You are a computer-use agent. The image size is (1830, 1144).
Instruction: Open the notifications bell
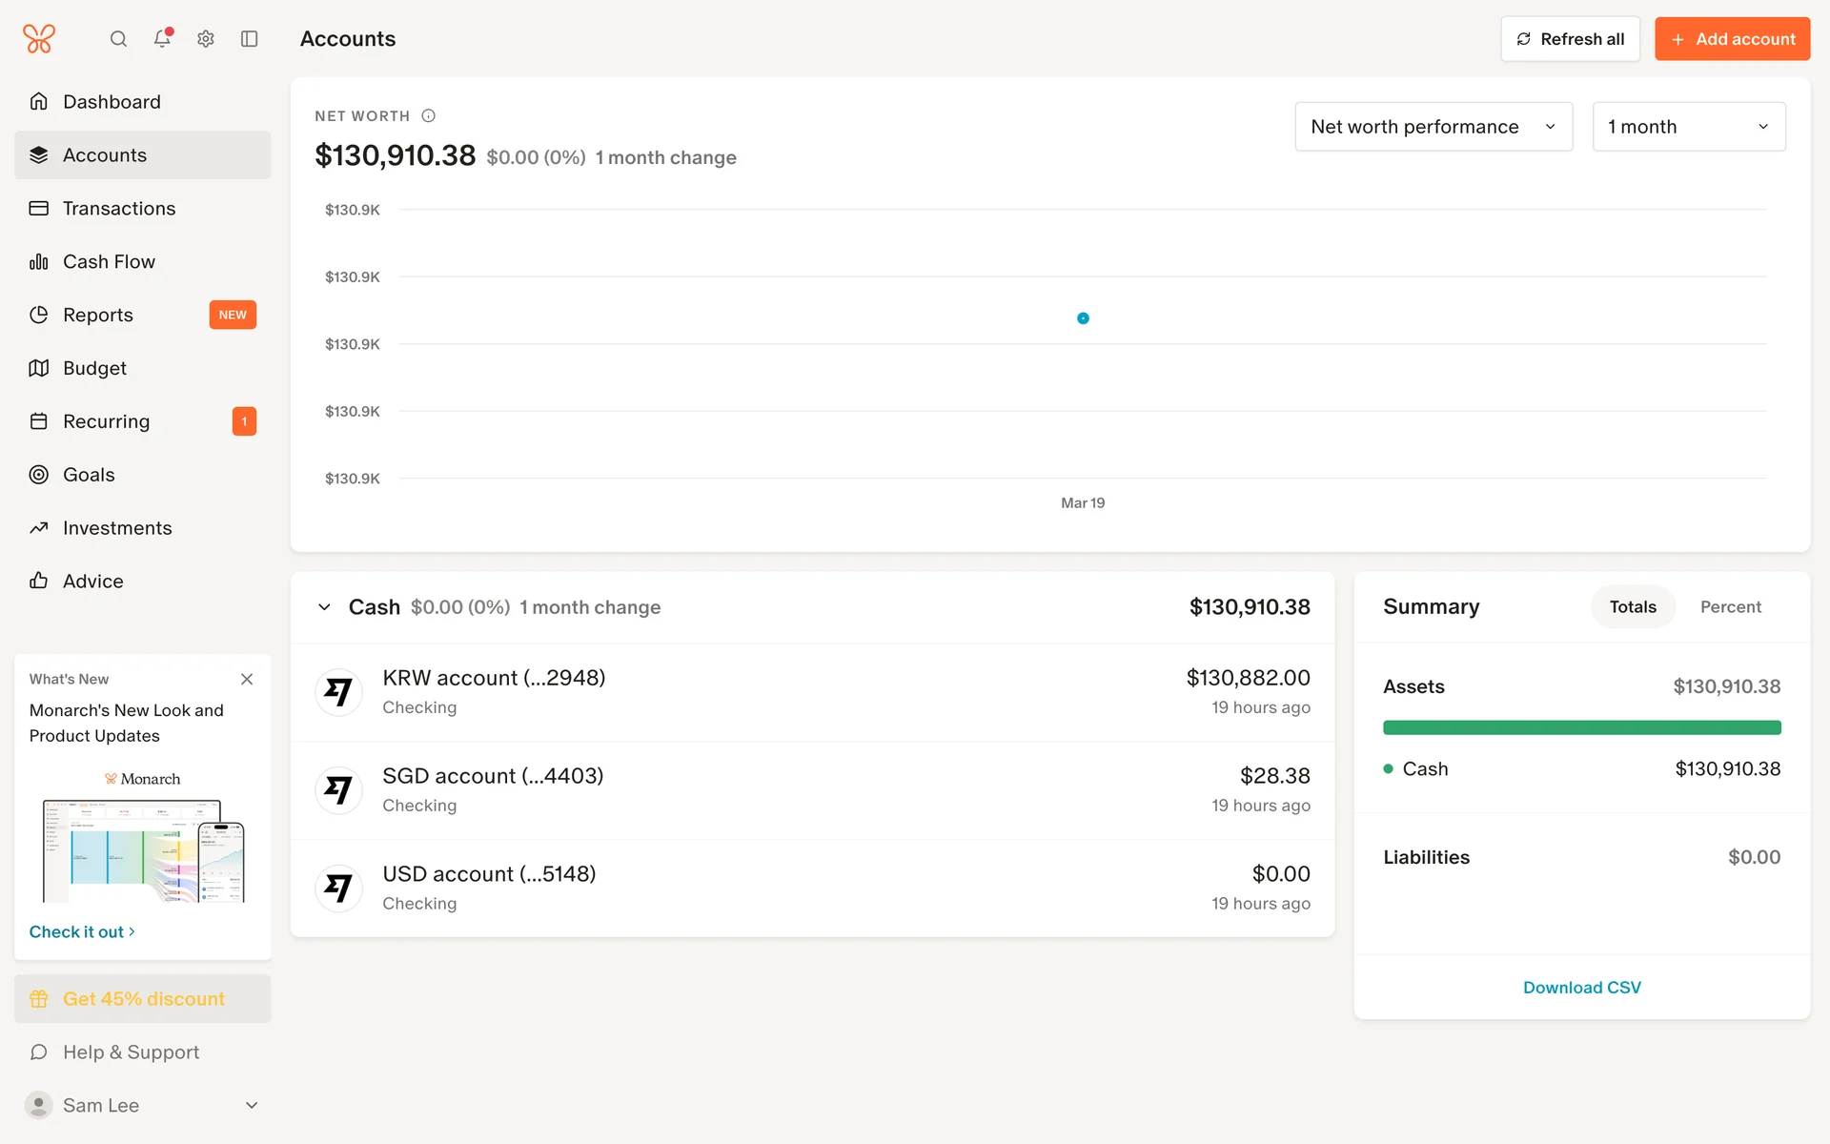[x=162, y=39]
